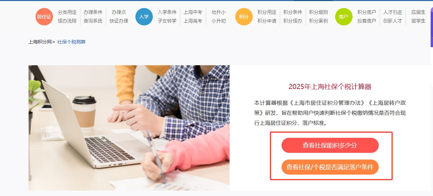Open the 上海中考 link

point(193,12)
